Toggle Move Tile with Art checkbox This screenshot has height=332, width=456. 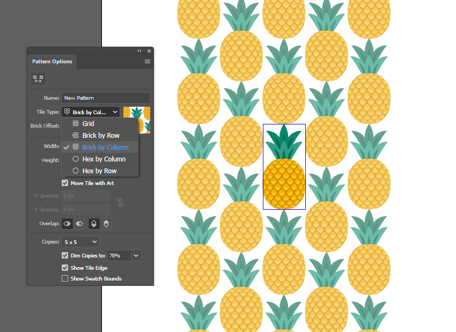click(x=65, y=183)
